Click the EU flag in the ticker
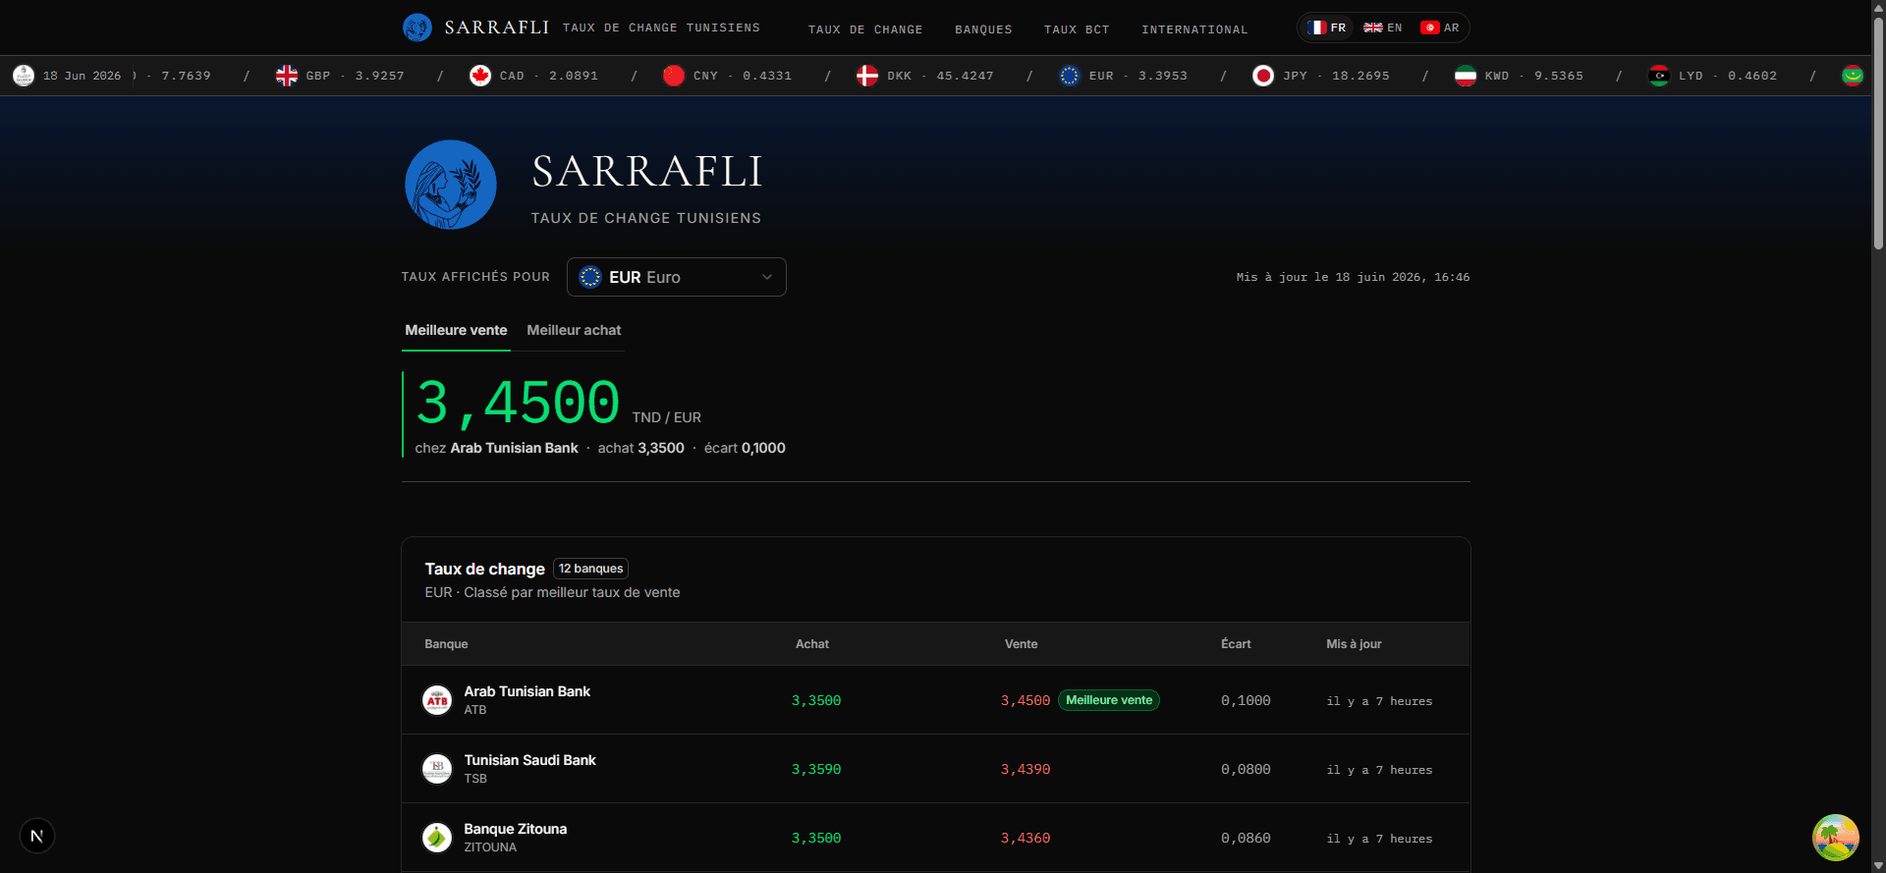 coord(1070,76)
